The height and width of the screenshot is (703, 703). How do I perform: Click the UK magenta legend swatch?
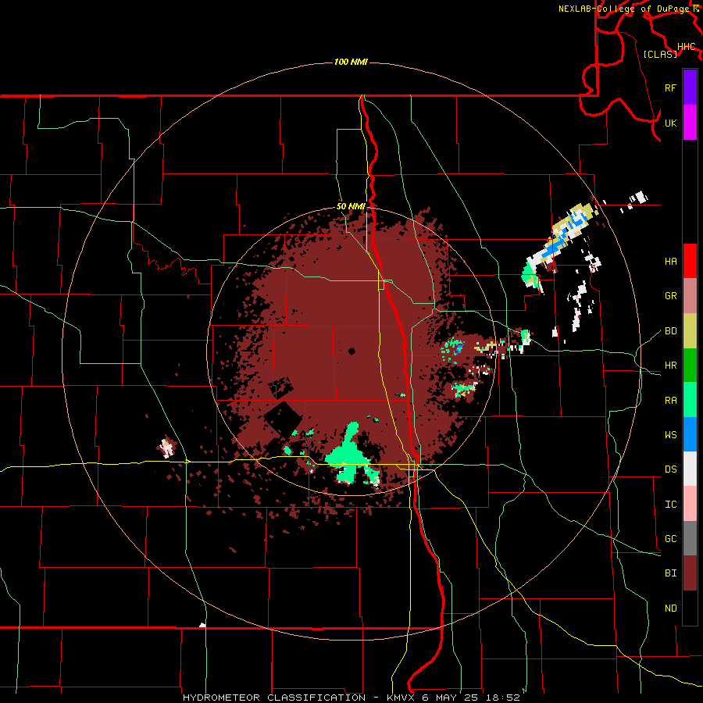(x=690, y=123)
